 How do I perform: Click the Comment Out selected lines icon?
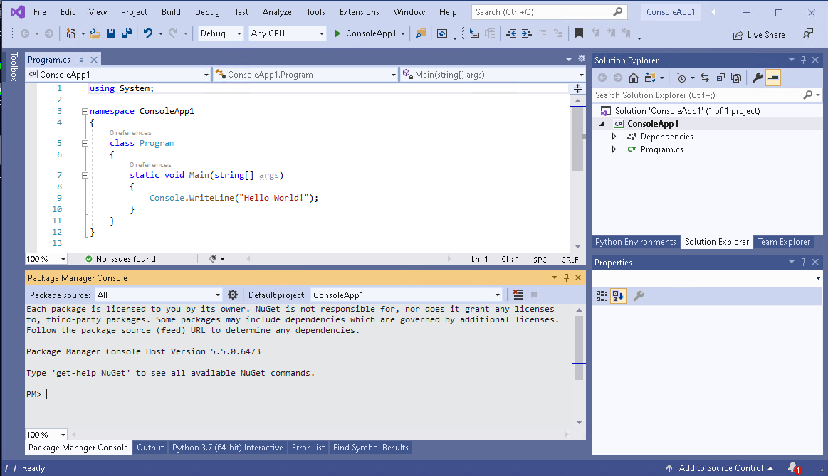tap(543, 32)
